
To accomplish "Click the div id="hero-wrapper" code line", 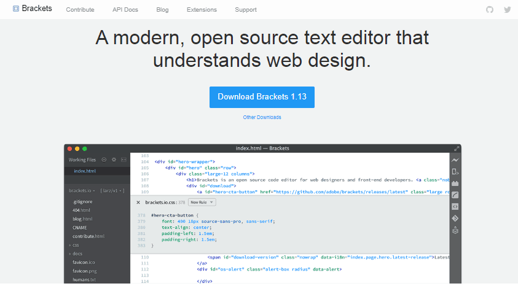I will click(x=185, y=162).
